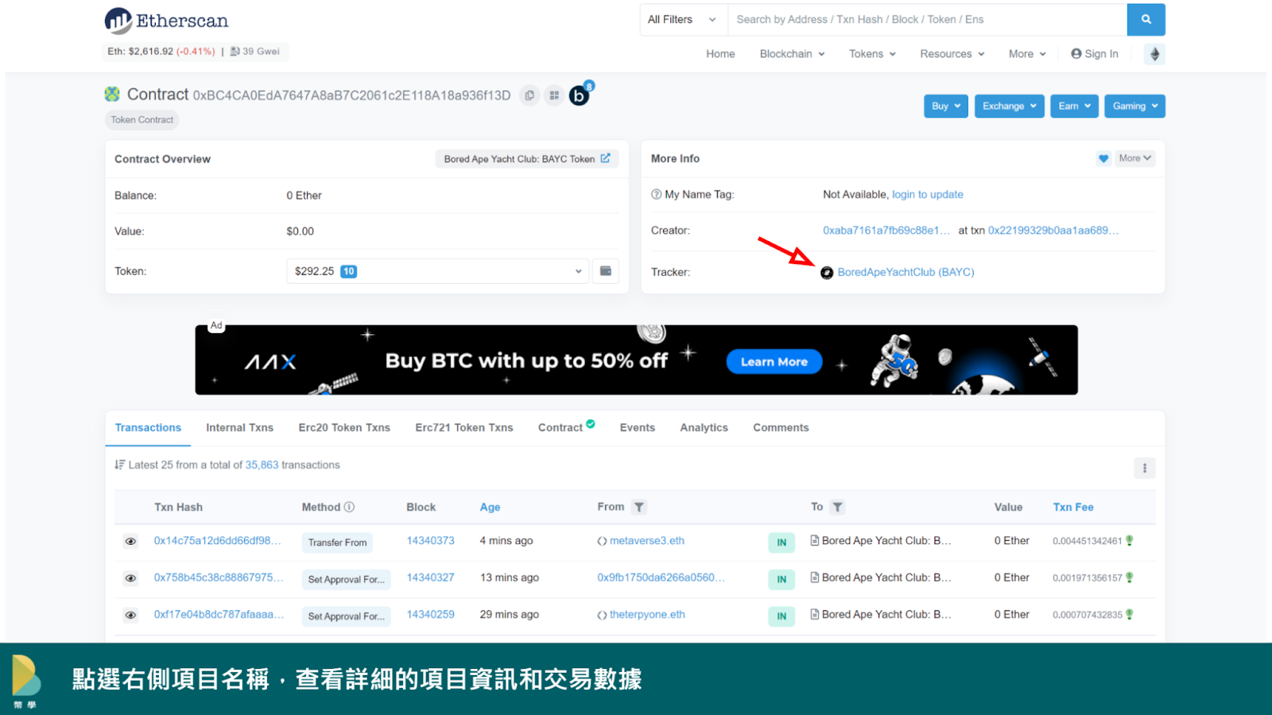Open the three-dots options button above table

click(1145, 468)
